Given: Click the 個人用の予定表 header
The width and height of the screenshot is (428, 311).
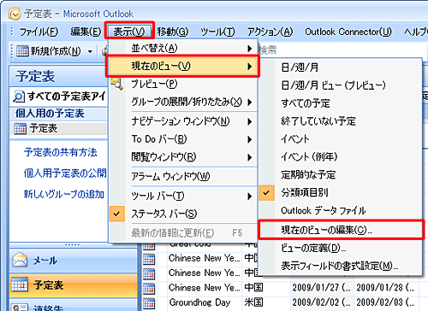Looking at the screenshot, I should point(59,114).
